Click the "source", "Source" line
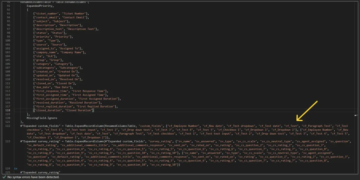Image resolution: width=360 pixels, height=180 pixels. (50, 45)
